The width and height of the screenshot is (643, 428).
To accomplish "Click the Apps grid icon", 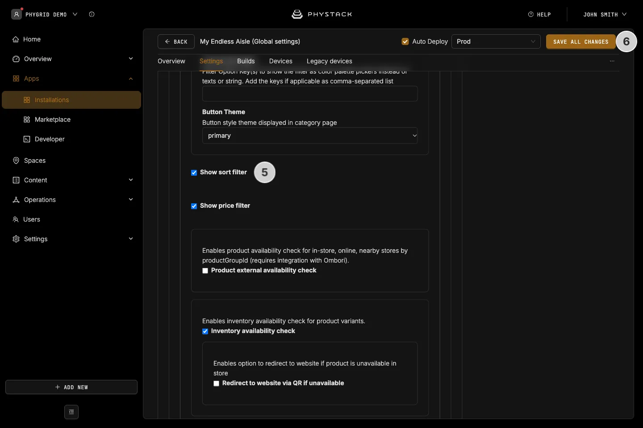I will click(x=16, y=78).
